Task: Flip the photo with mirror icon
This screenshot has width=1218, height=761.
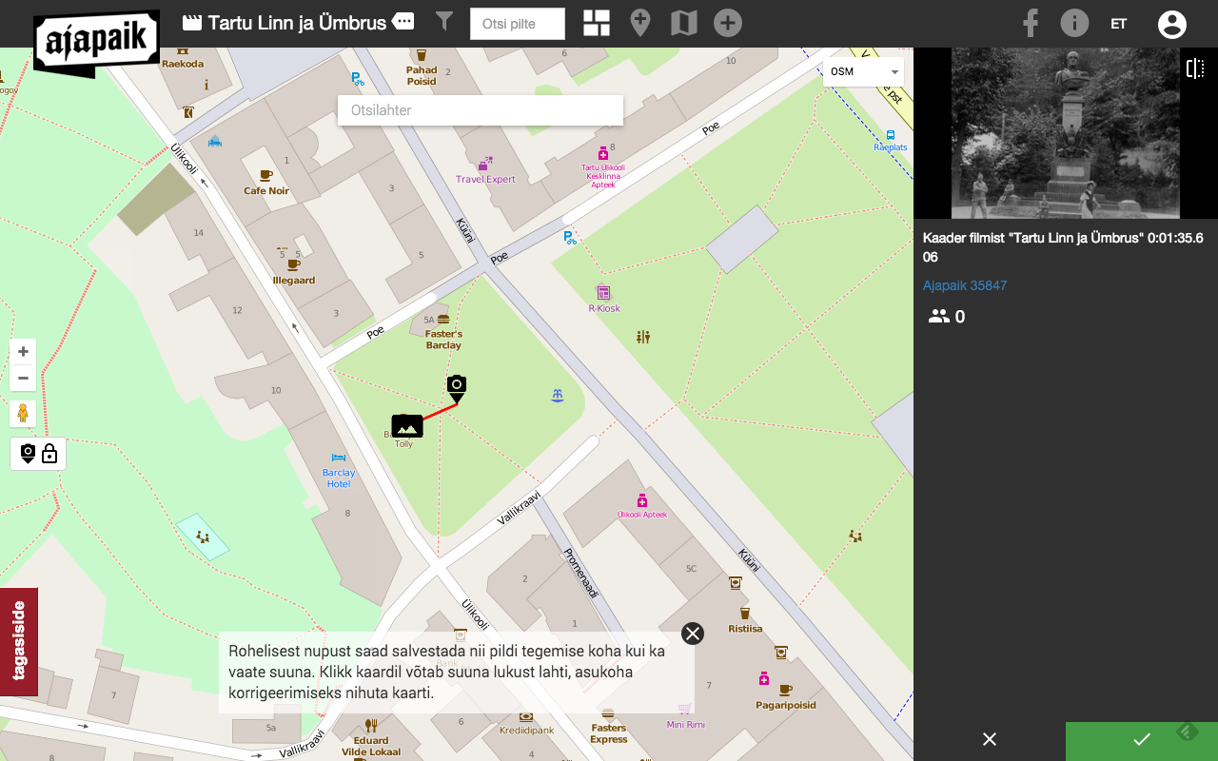Action: [1195, 68]
